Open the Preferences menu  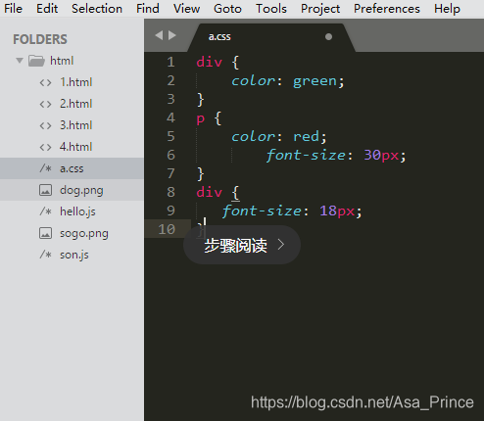click(387, 9)
